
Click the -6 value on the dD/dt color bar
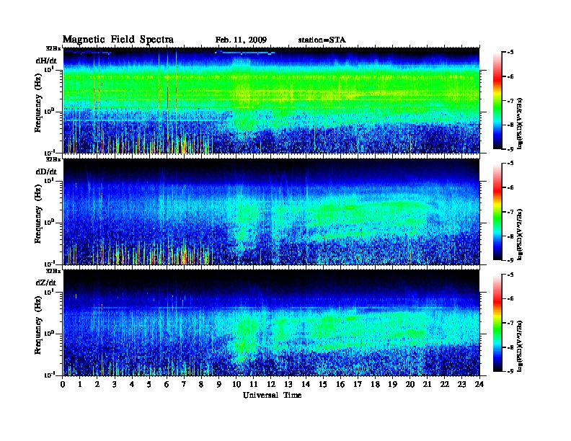click(510, 187)
